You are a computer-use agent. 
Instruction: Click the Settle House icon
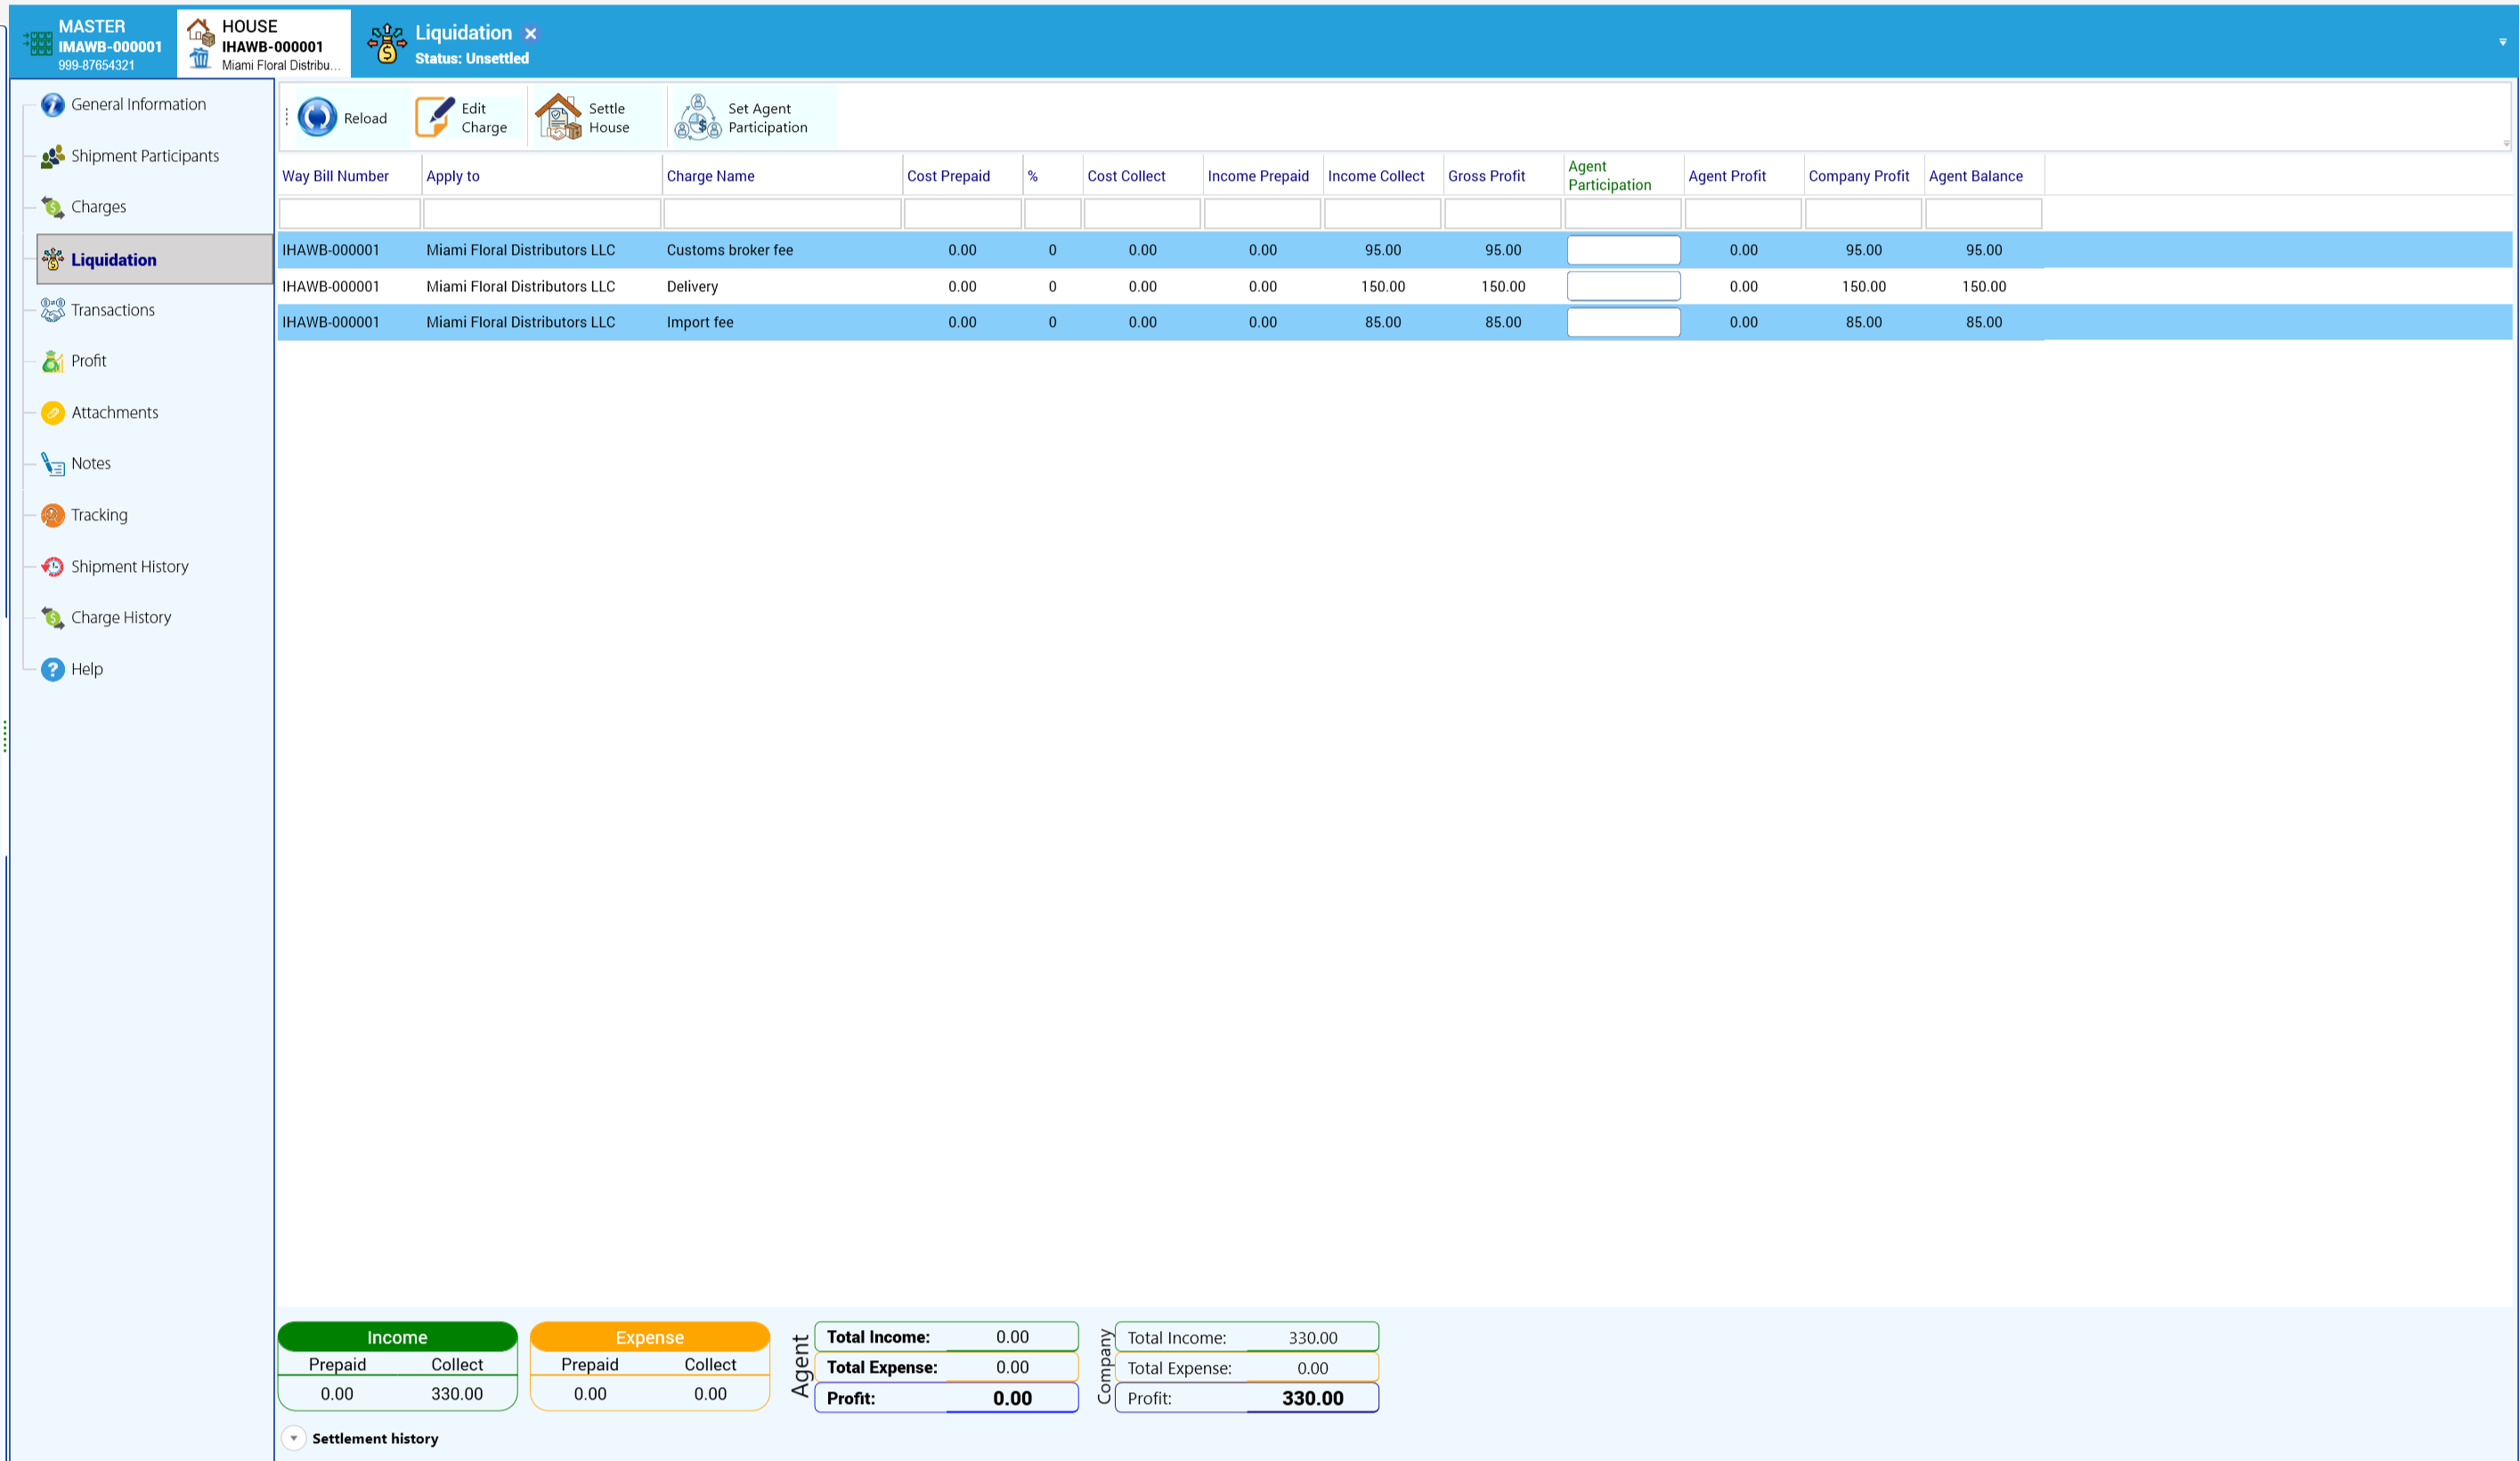point(558,118)
